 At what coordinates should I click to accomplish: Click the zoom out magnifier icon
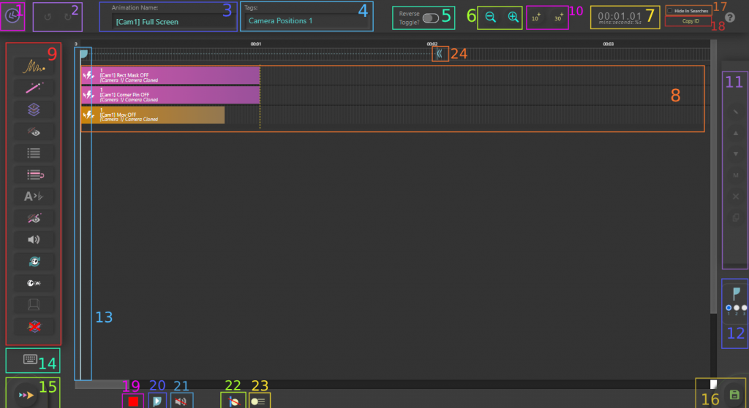pos(490,18)
